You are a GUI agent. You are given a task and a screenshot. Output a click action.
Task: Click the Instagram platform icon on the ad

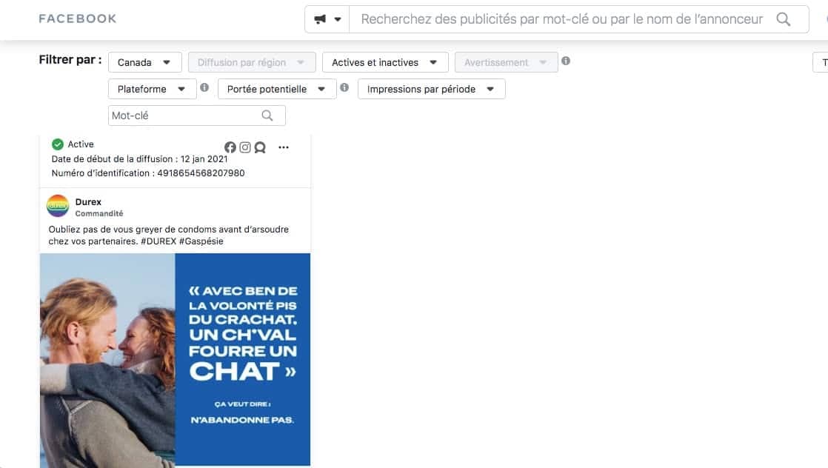(245, 147)
